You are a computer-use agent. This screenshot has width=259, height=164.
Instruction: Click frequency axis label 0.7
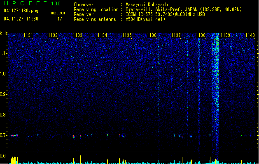pyautogui.click(x=3, y=135)
